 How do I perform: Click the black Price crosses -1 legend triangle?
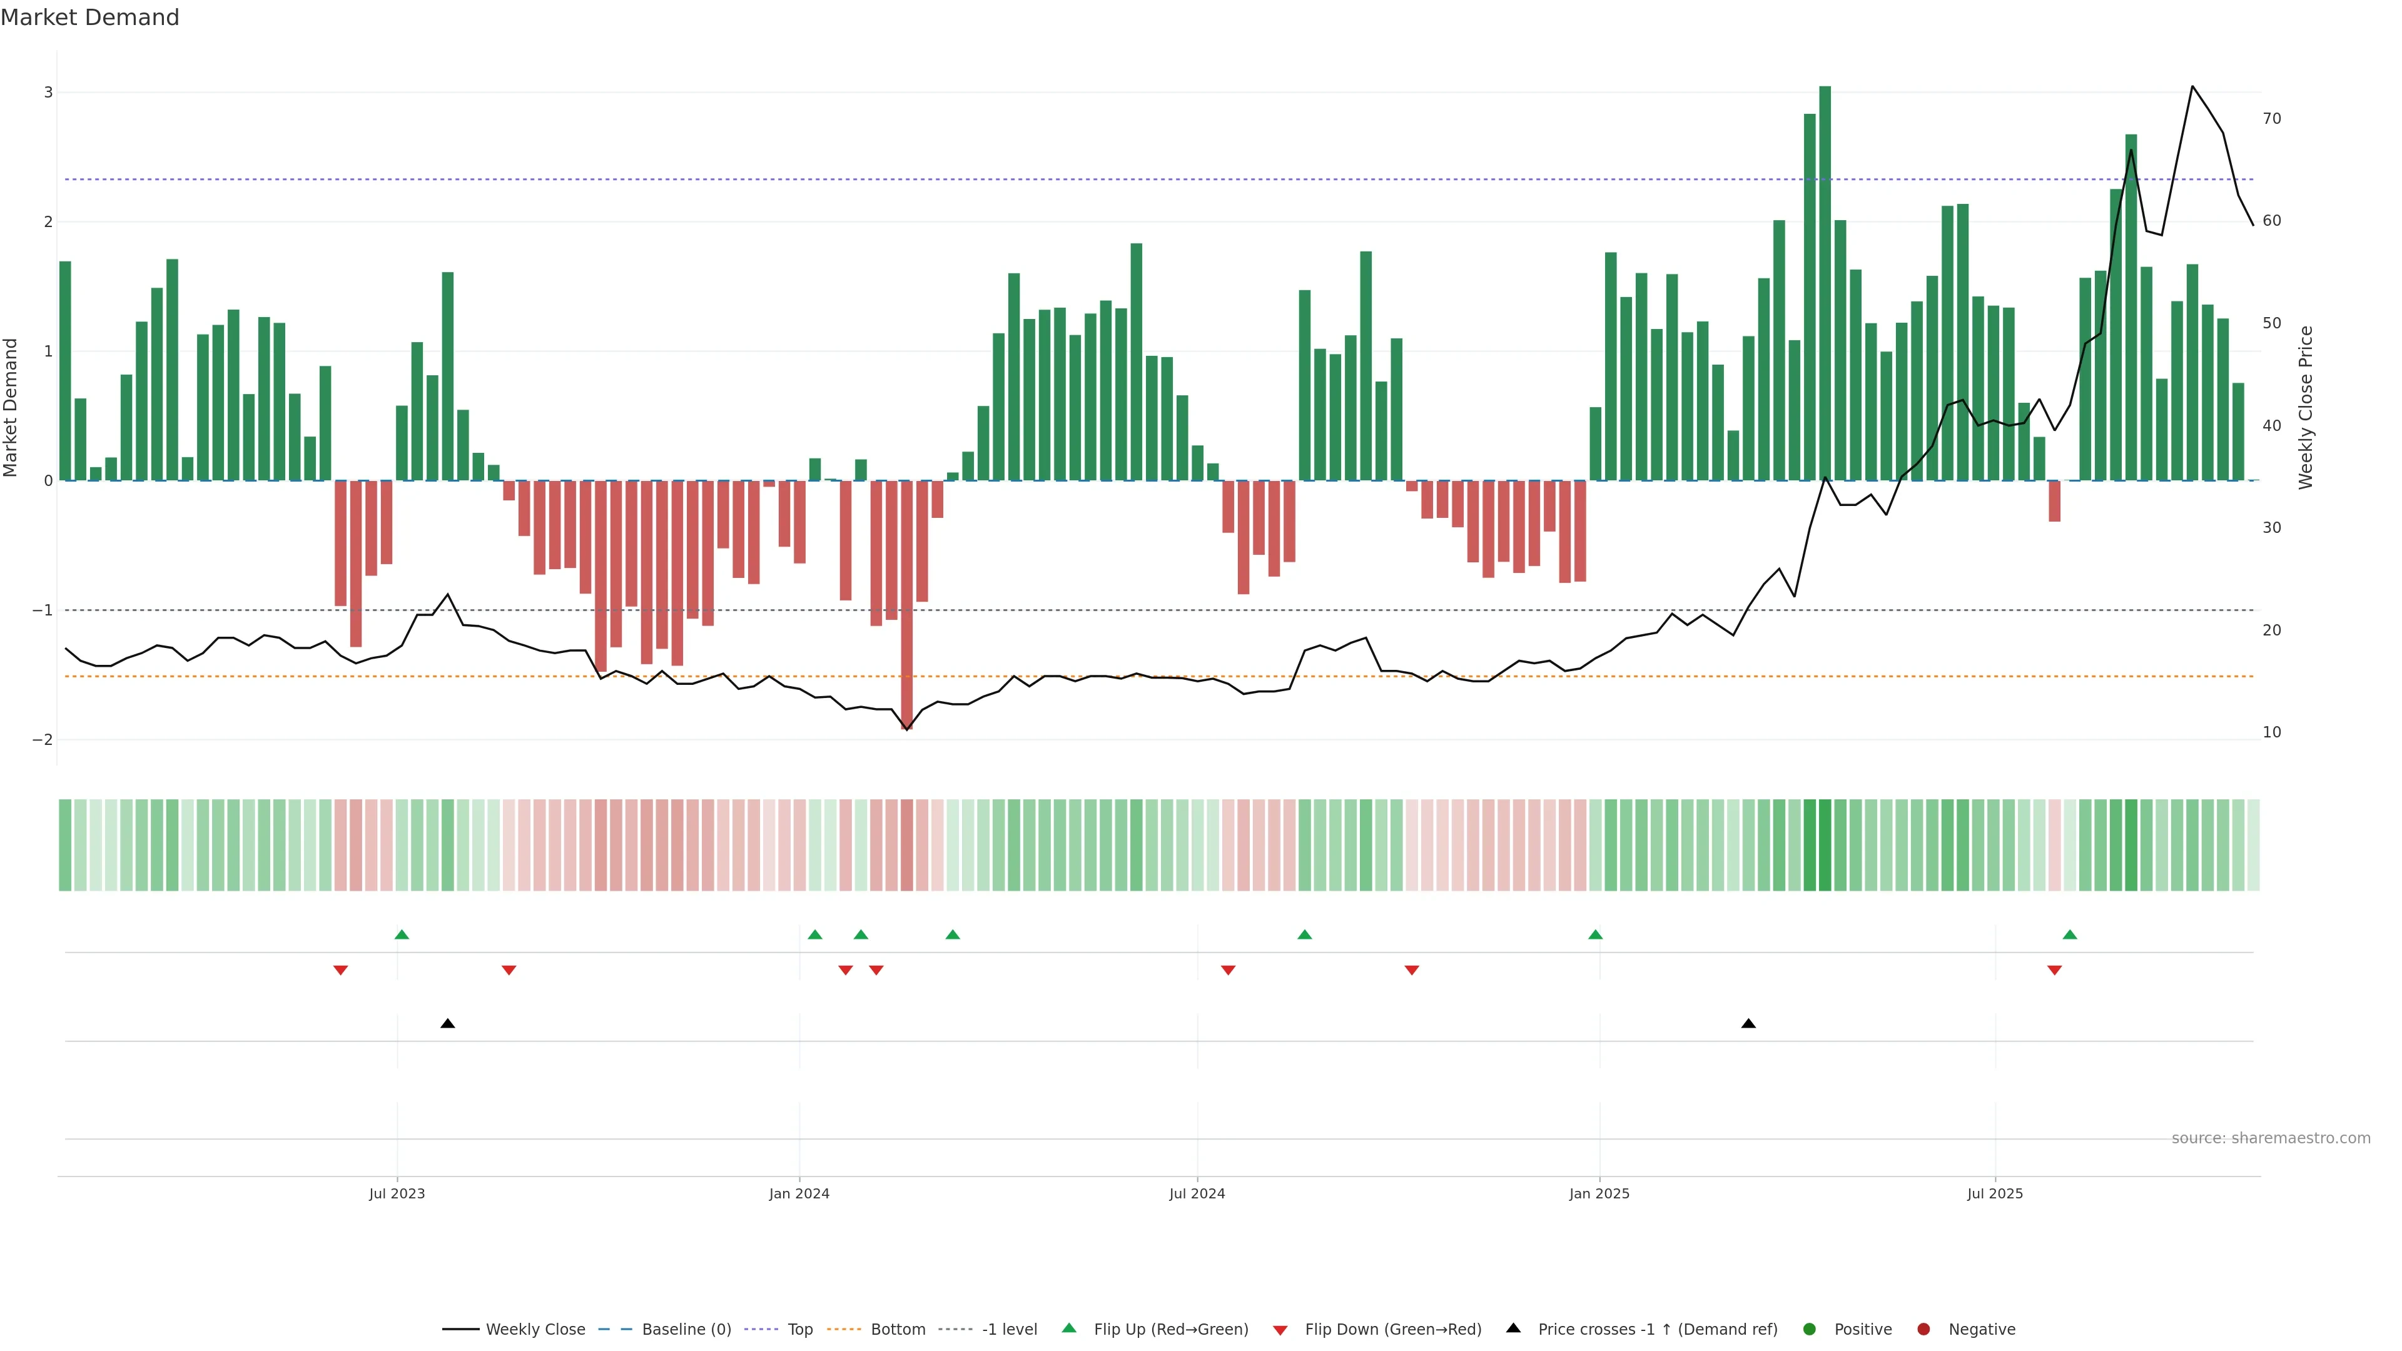[x=1513, y=1328]
